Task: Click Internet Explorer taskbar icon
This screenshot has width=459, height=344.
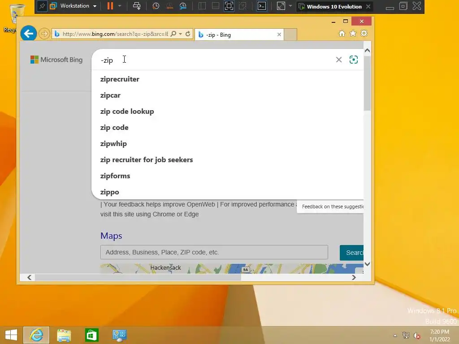Action: pyautogui.click(x=36, y=335)
